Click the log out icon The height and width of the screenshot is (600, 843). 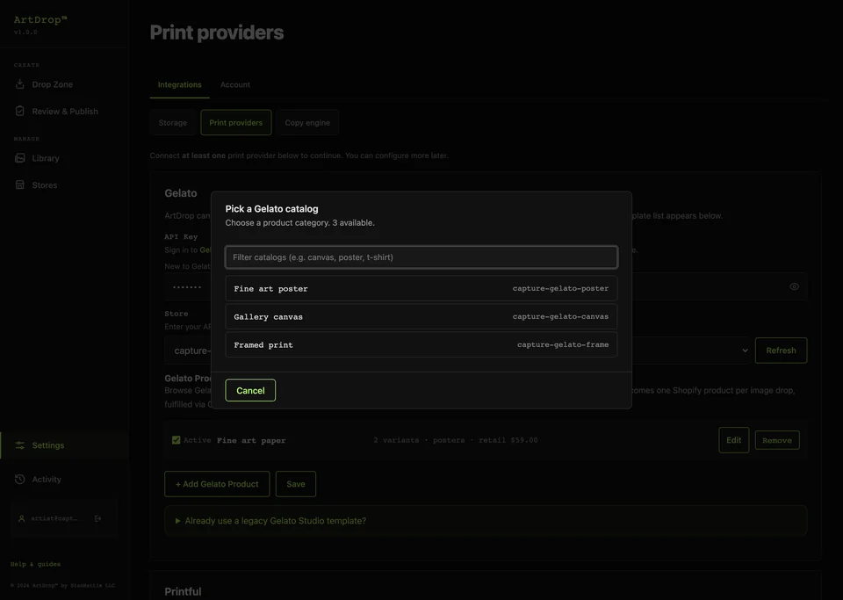(x=97, y=519)
